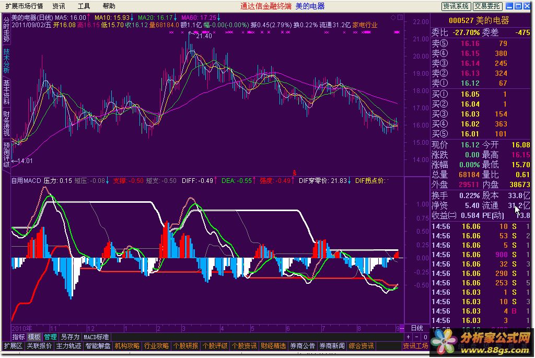Click the minus zoom button by 日线
Image resolution: width=535 pixels, height=358 pixels.
416,337
